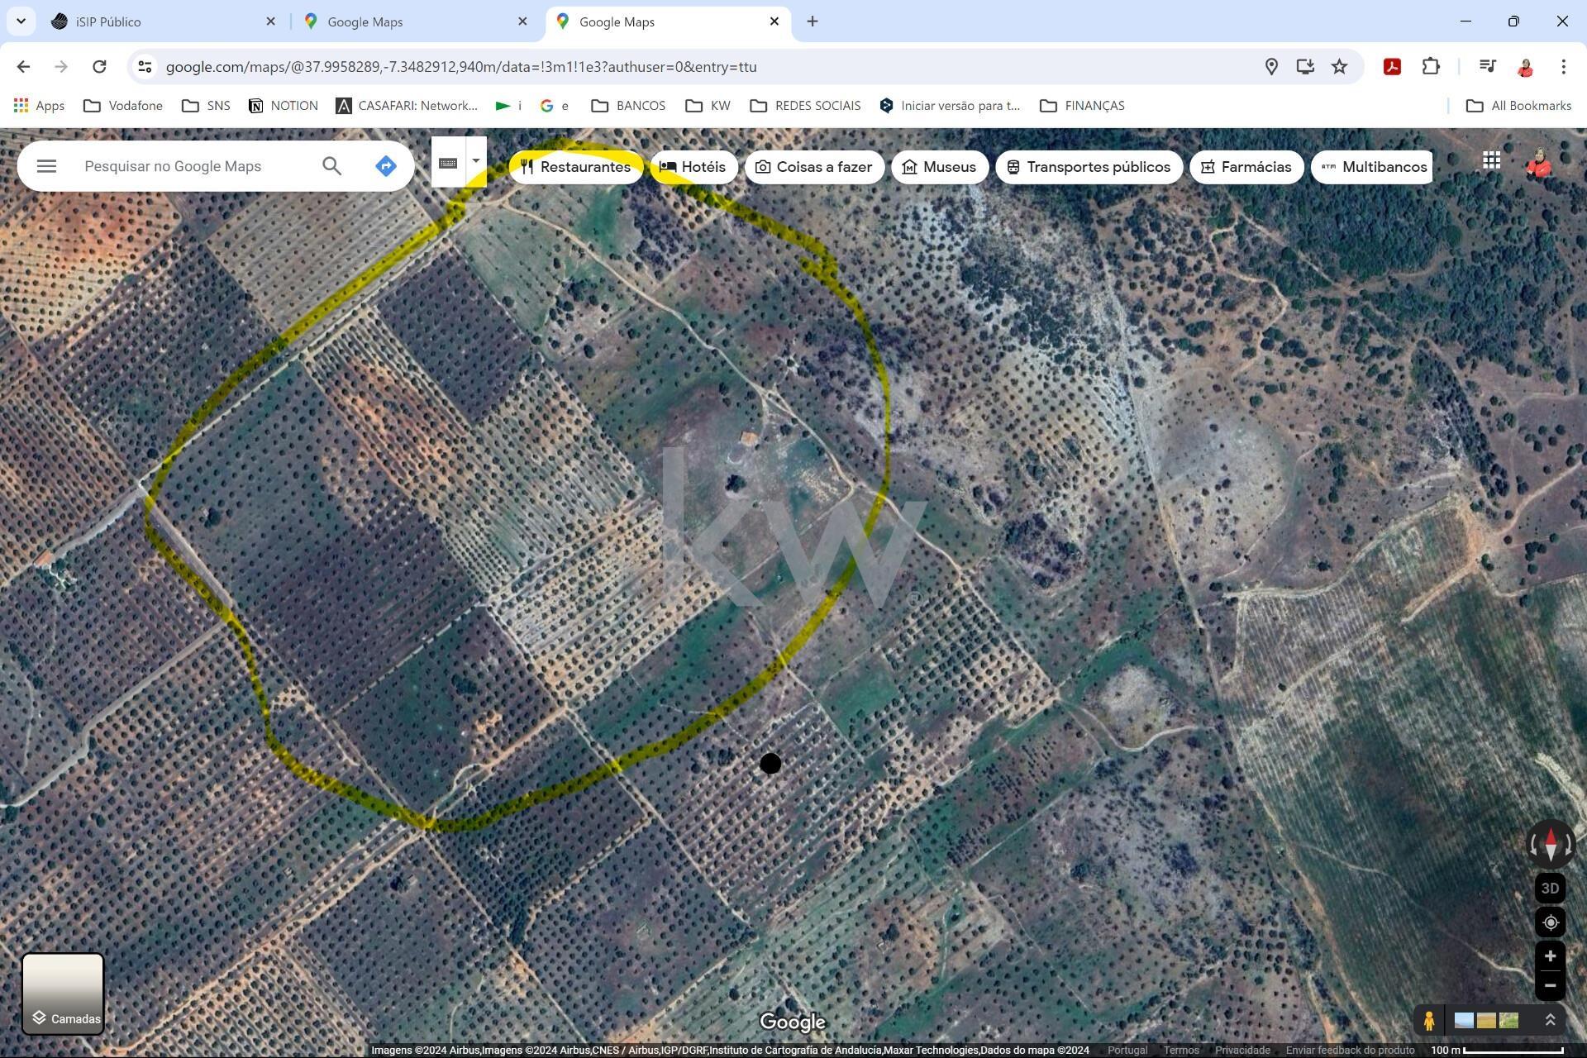Open the Google apps grid icon

point(1491,160)
